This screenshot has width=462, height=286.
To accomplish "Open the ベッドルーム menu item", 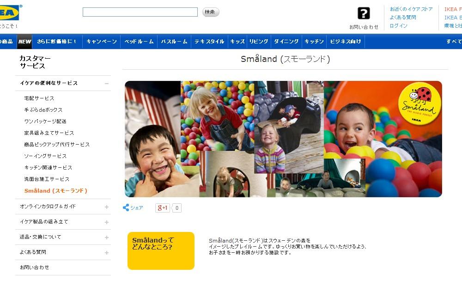I will point(139,42).
